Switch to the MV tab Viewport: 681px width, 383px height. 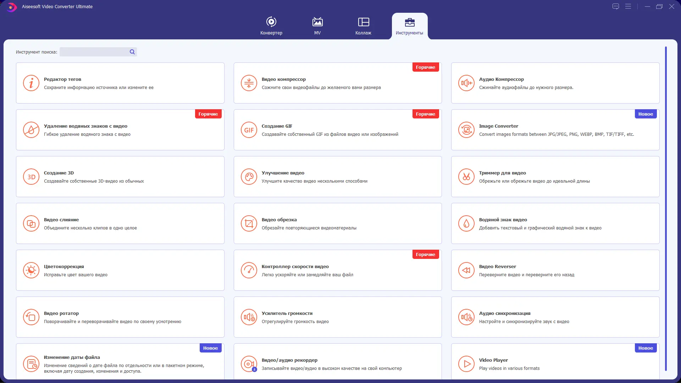[317, 26]
